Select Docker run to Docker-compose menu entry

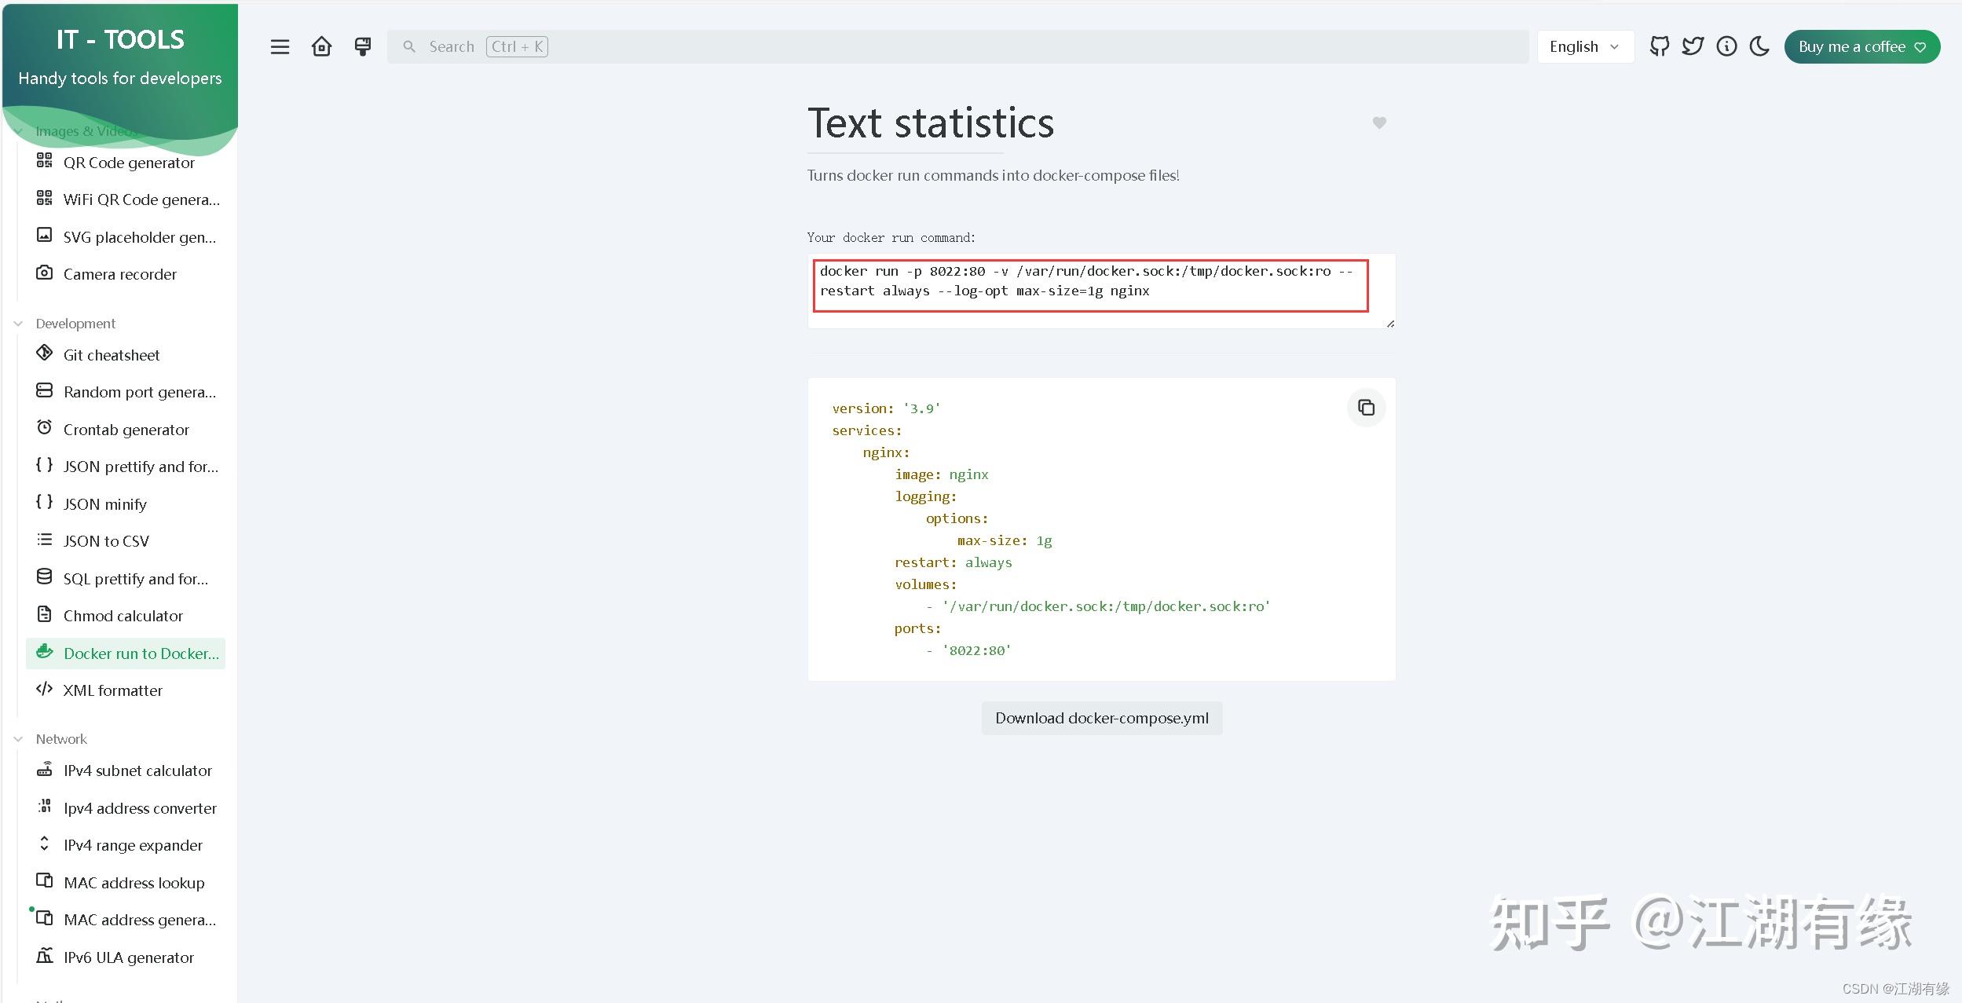coord(140,653)
